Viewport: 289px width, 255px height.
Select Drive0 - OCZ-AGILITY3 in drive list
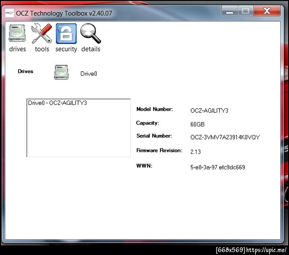(57, 103)
